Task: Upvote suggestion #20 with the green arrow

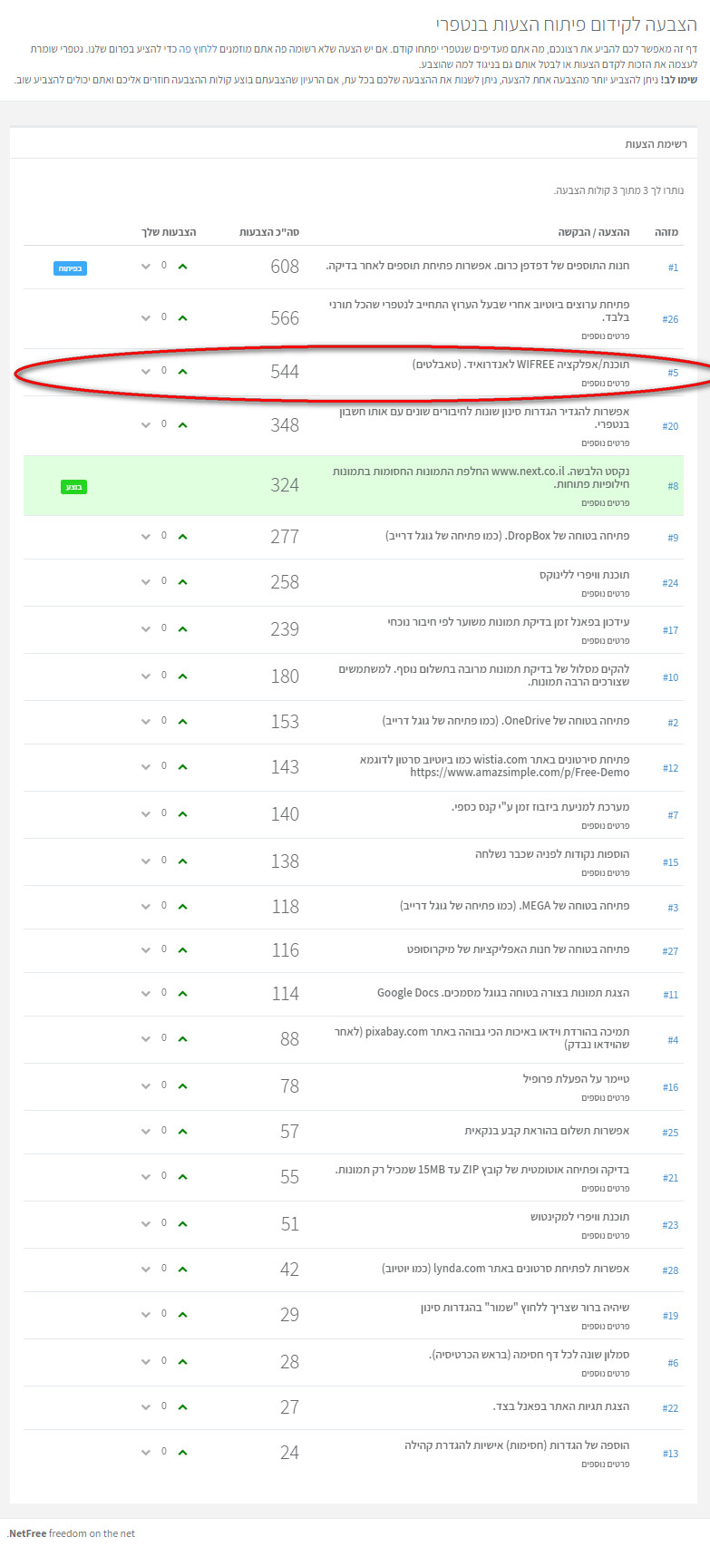Action: [x=182, y=425]
